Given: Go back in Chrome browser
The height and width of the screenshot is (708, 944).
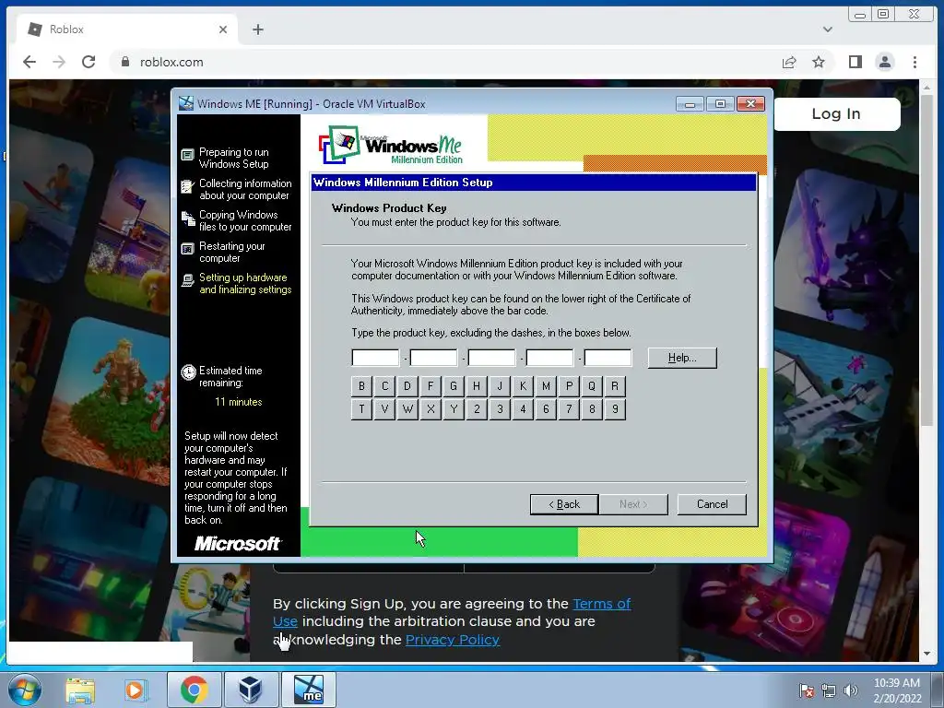Looking at the screenshot, I should coord(29,62).
